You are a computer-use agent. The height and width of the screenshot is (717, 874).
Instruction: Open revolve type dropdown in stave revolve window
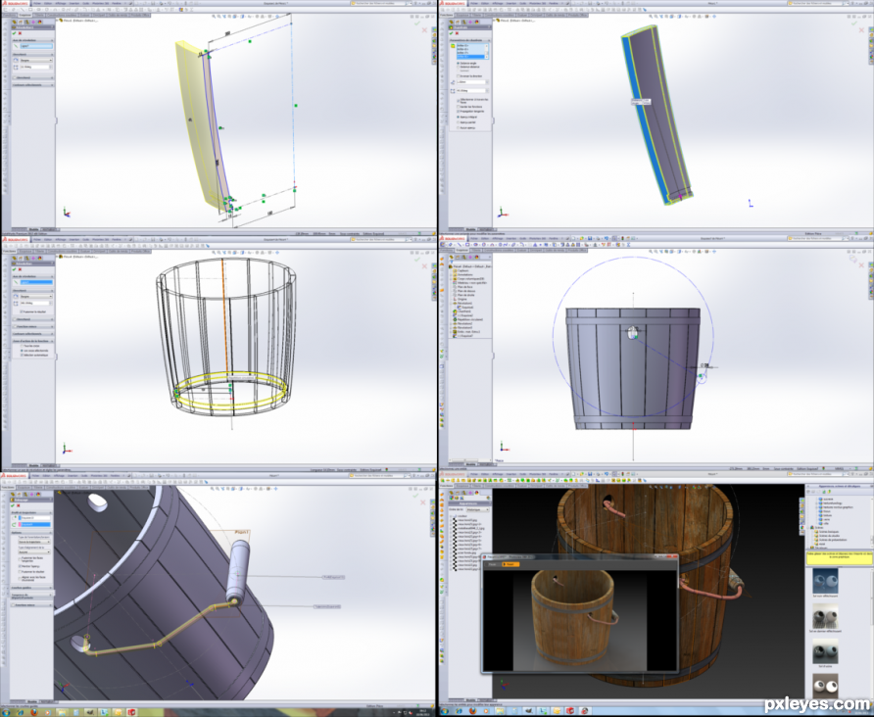click(x=36, y=60)
